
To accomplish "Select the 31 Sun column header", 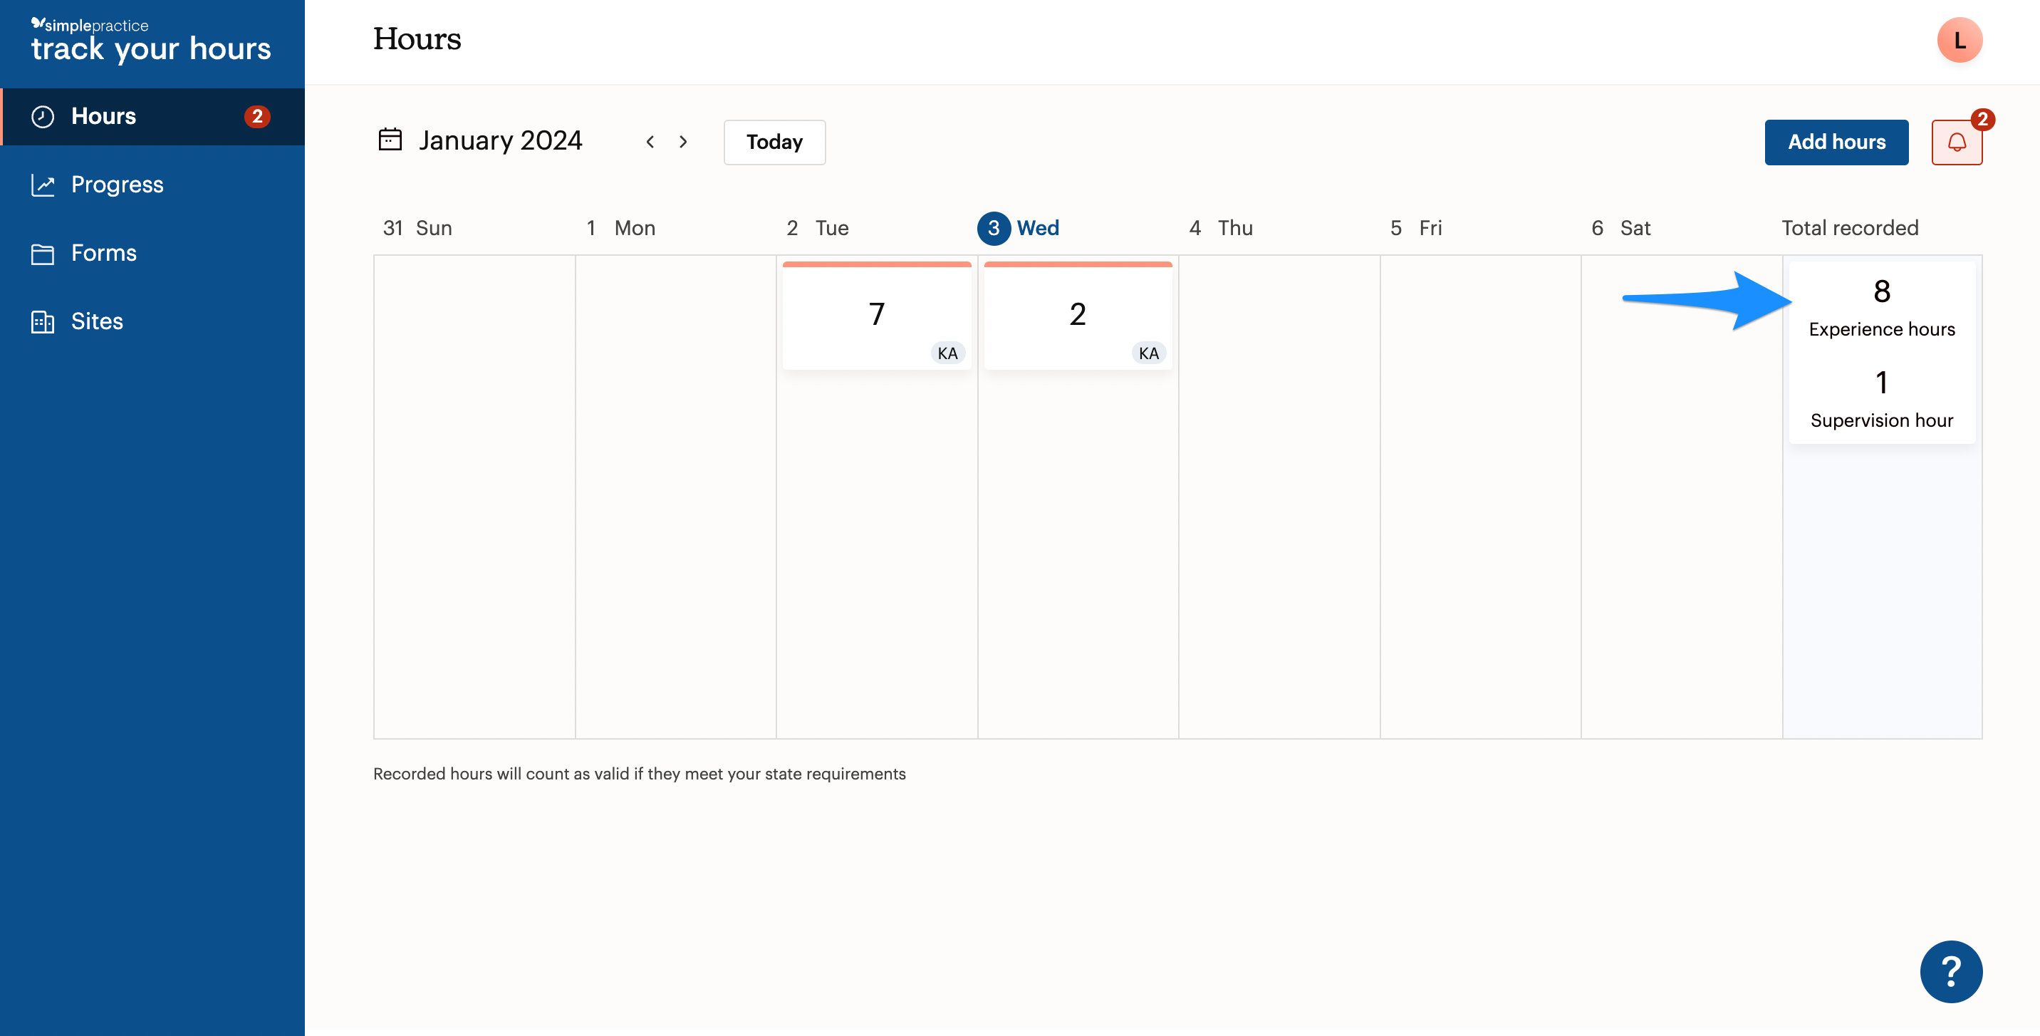I will click(417, 228).
